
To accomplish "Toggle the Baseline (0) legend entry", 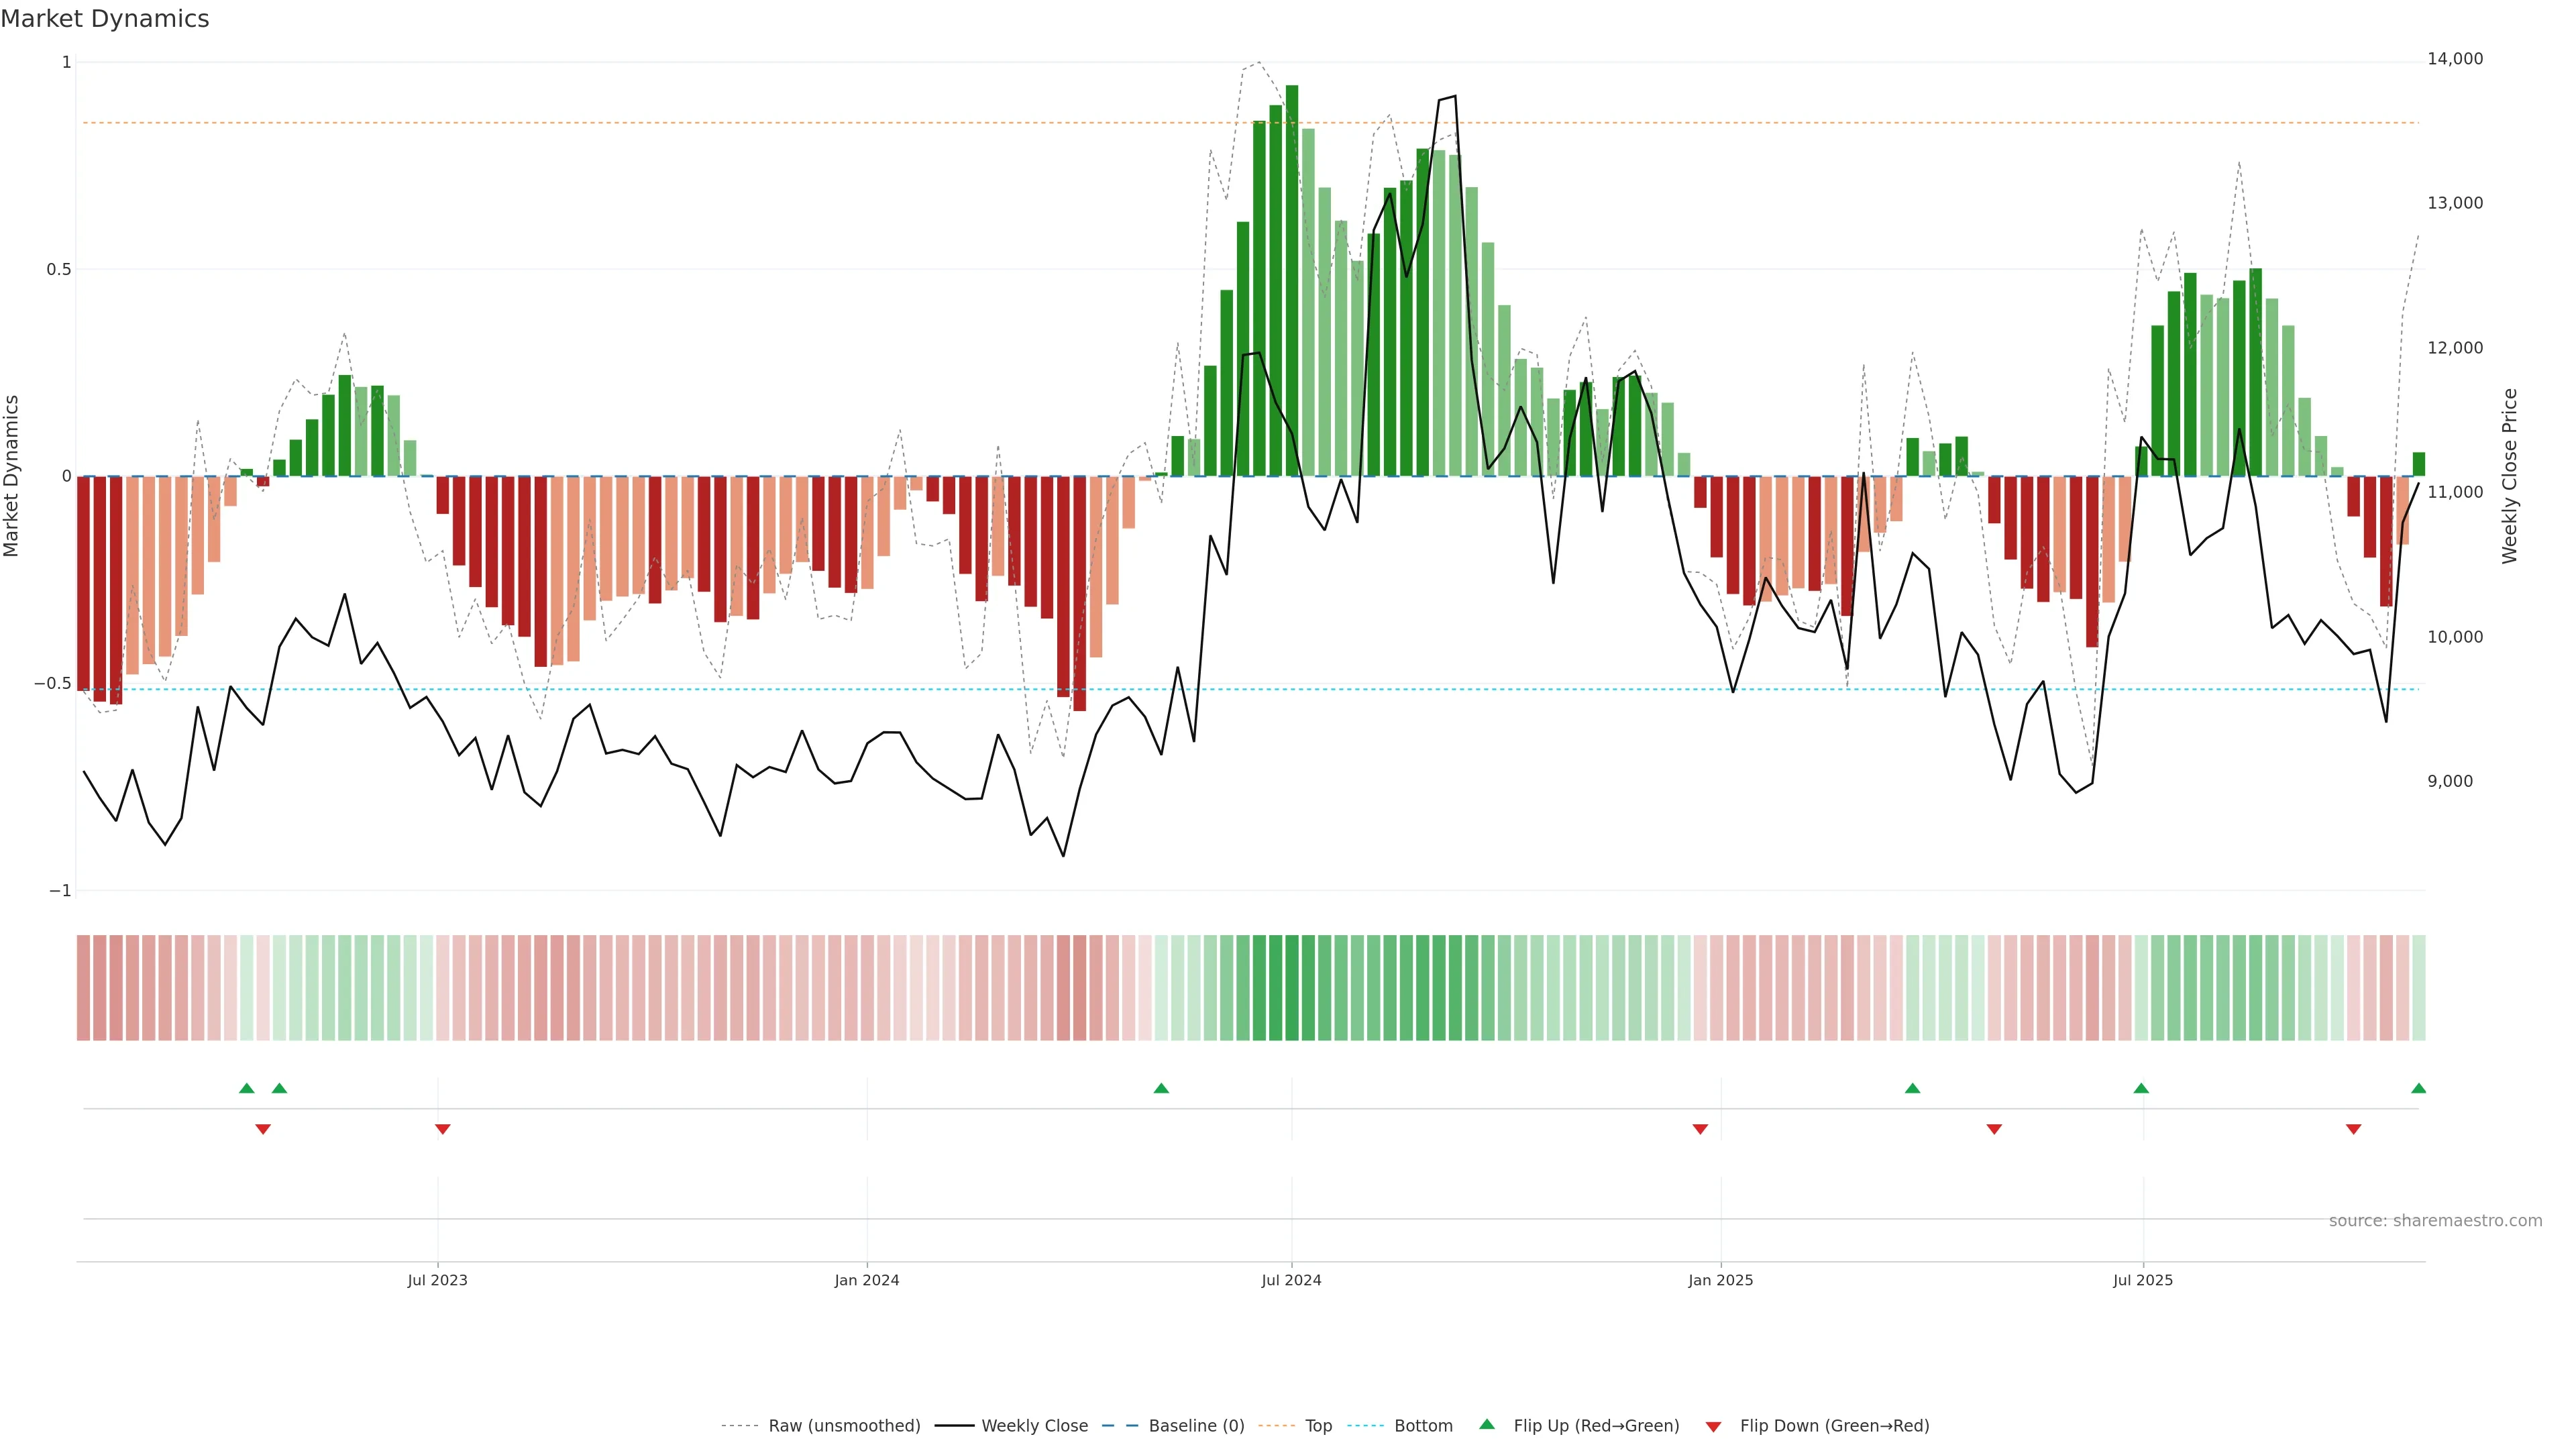I will (1196, 1426).
